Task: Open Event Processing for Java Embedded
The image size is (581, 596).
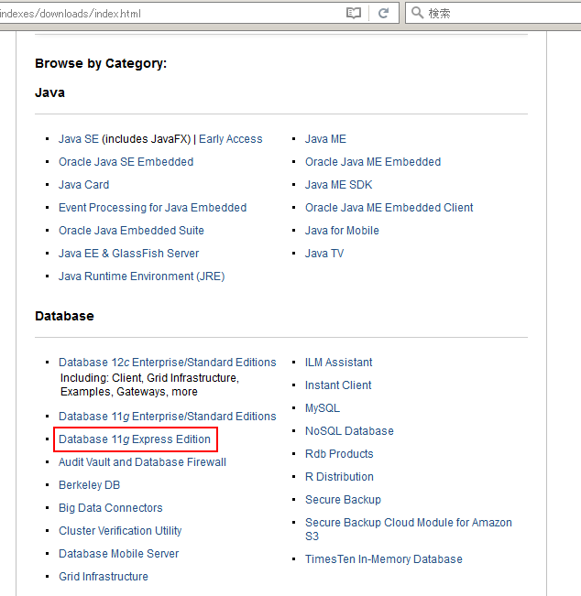Action: pos(152,208)
